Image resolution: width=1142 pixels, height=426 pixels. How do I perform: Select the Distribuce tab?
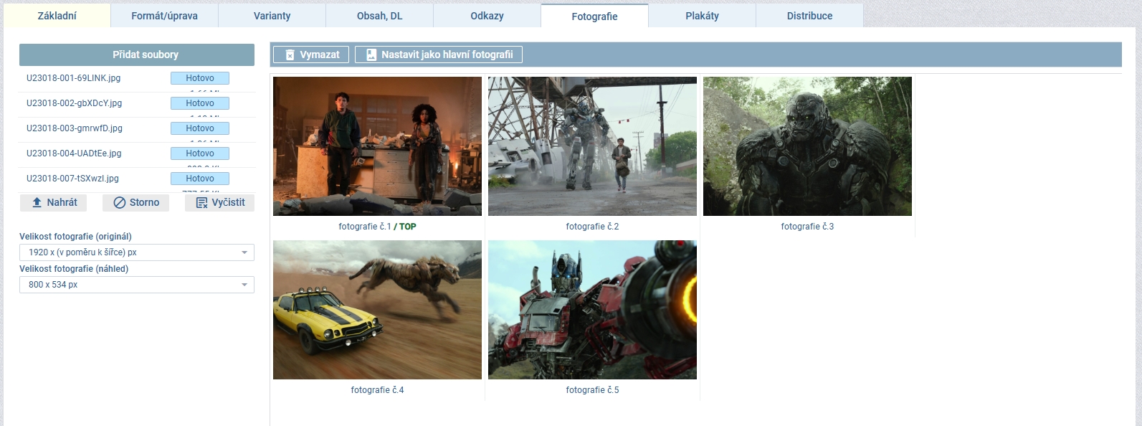[809, 16]
